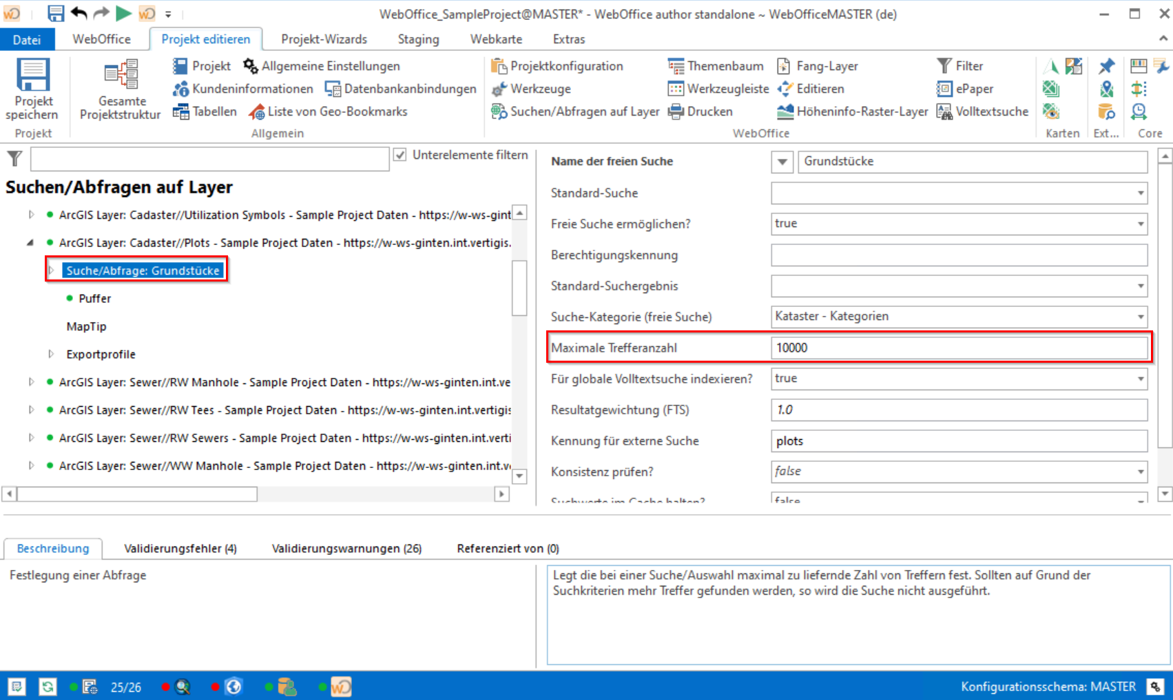This screenshot has height=700, width=1173.
Task: Switch to the Projekt-Wizards ribbon tab
Action: pos(324,39)
